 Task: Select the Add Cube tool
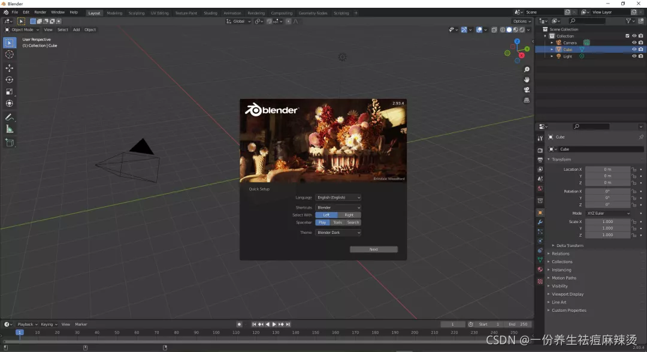click(10, 143)
